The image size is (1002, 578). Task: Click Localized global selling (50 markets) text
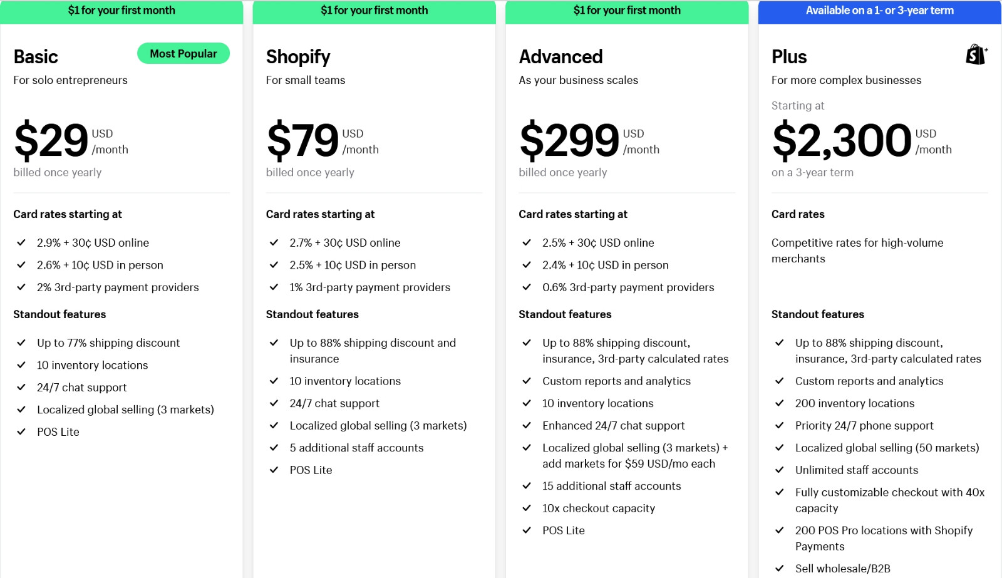(887, 448)
